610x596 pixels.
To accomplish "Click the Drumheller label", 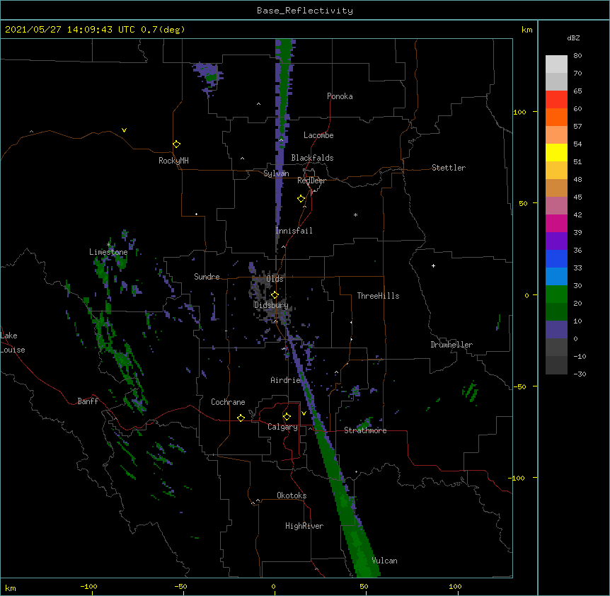I will (x=451, y=345).
